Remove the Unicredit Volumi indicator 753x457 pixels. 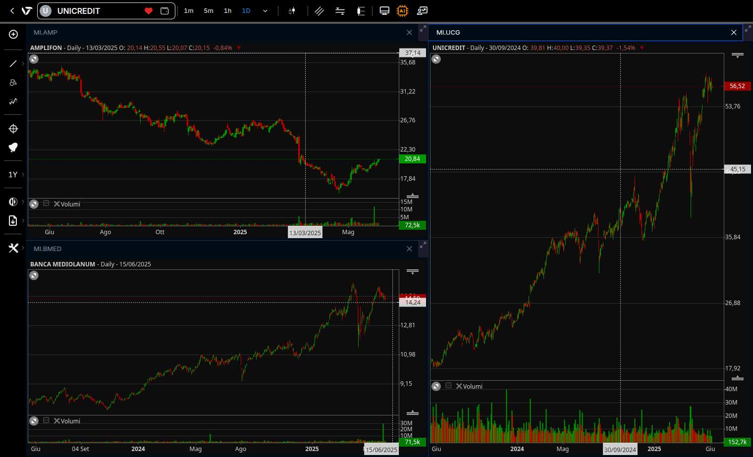pyautogui.click(x=459, y=386)
